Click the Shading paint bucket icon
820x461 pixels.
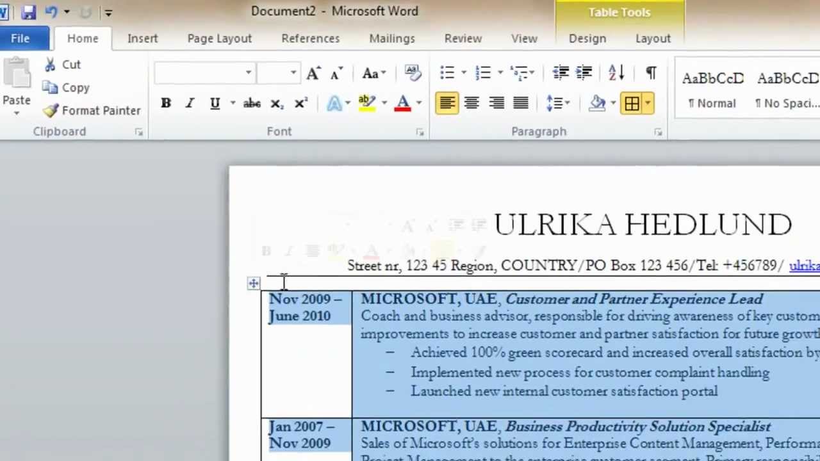point(598,103)
